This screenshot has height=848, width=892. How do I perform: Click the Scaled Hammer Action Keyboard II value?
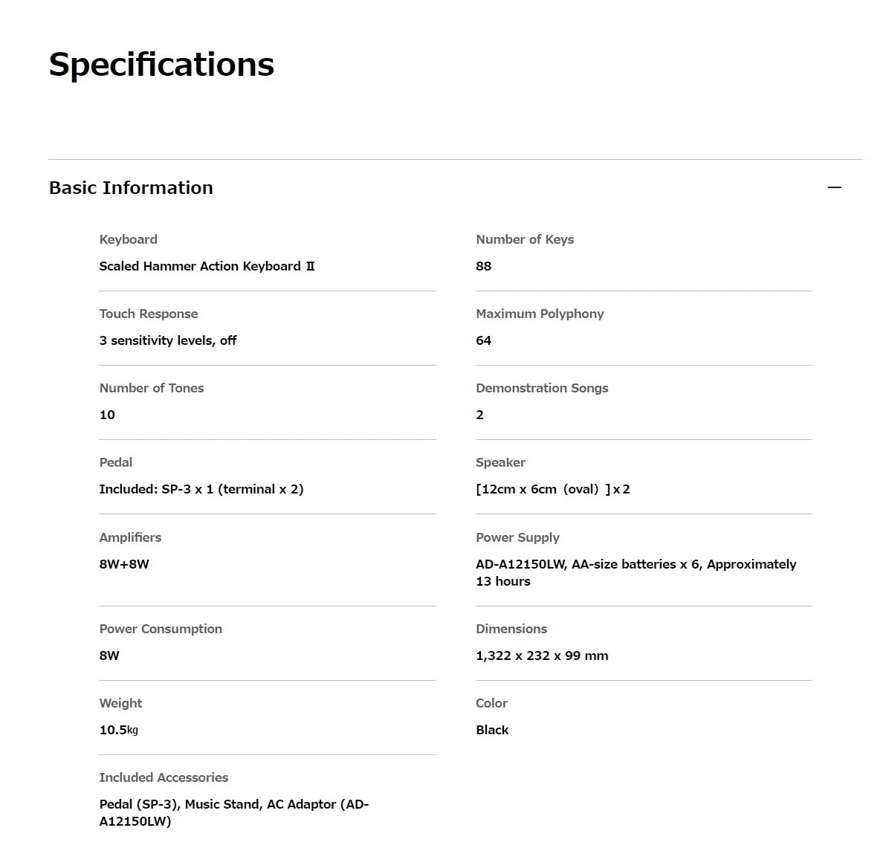(x=207, y=266)
